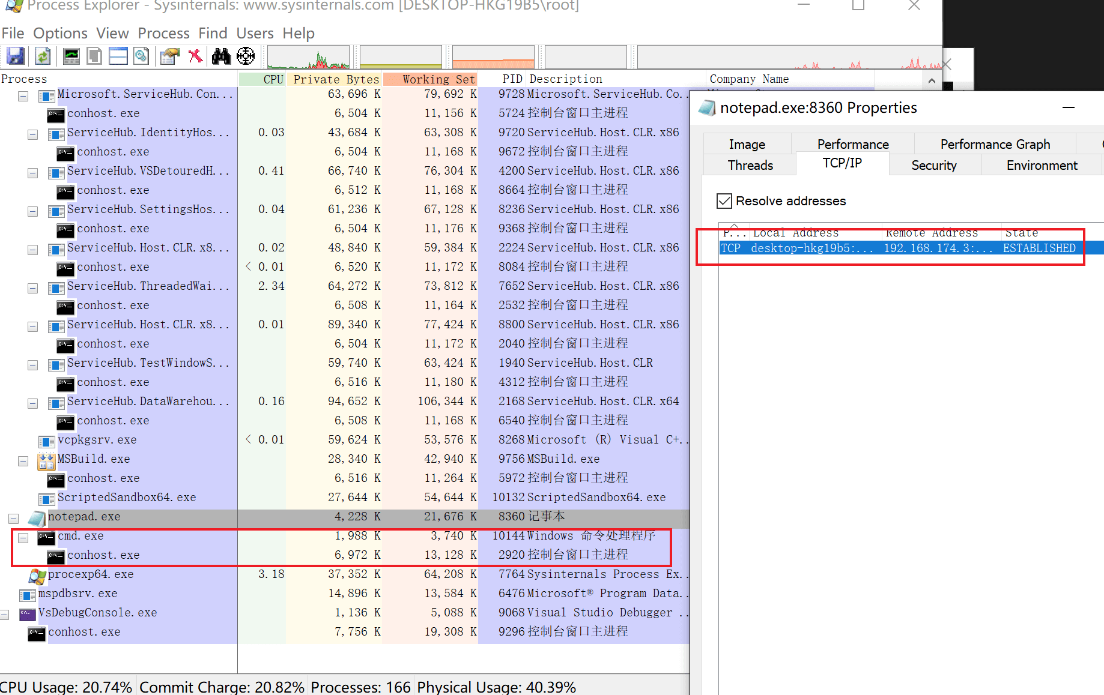The image size is (1104, 695).
Task: Click the vcpkgsrv.exe process icon
Action: pyautogui.click(x=47, y=441)
